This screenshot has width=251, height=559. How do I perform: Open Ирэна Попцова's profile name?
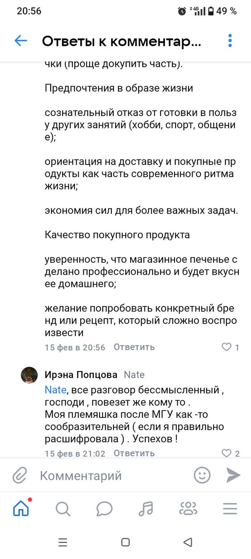point(81,375)
